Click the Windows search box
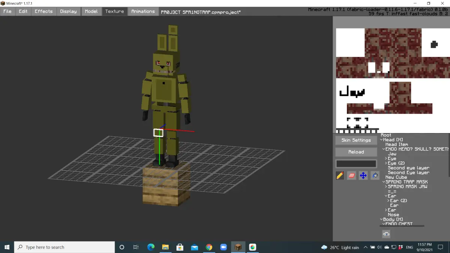450x253 pixels. tap(64, 247)
